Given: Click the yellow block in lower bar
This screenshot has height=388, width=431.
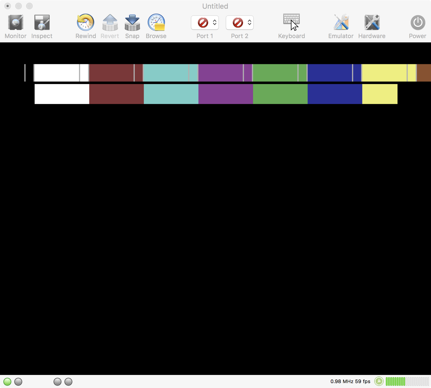Looking at the screenshot, I should 380,94.
